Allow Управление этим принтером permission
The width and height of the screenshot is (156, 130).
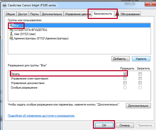[x=125, y=79]
